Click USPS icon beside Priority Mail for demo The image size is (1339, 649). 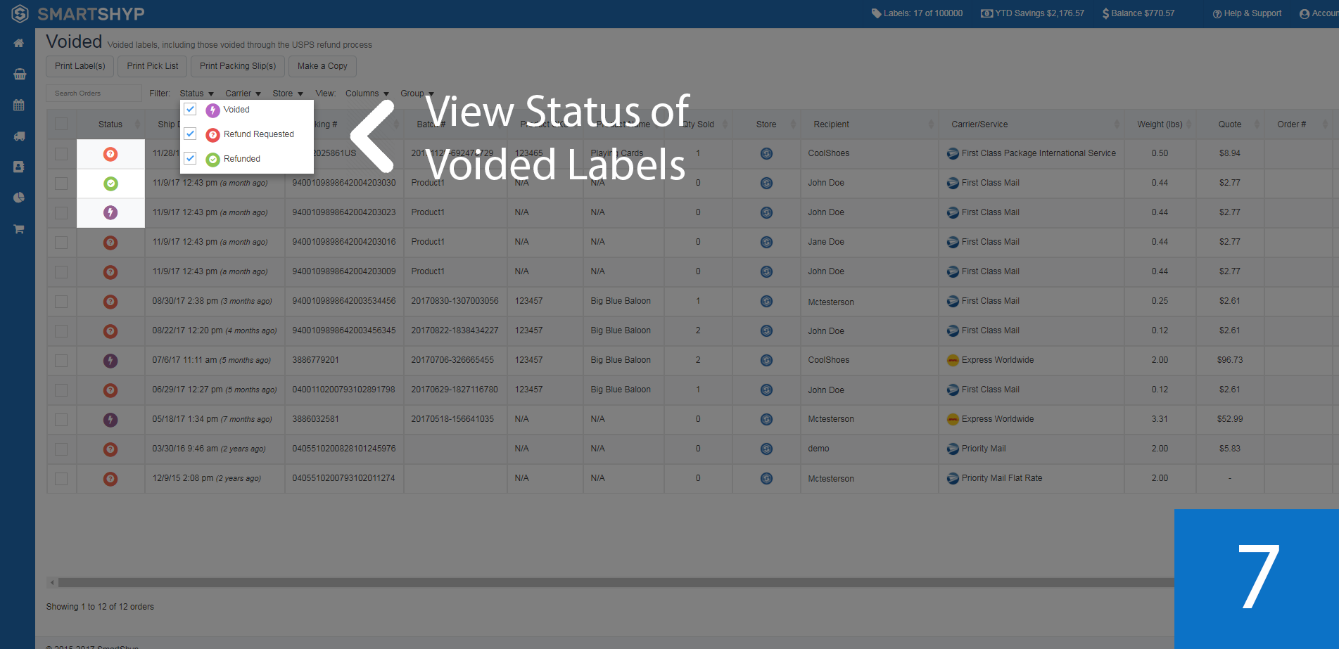point(953,449)
